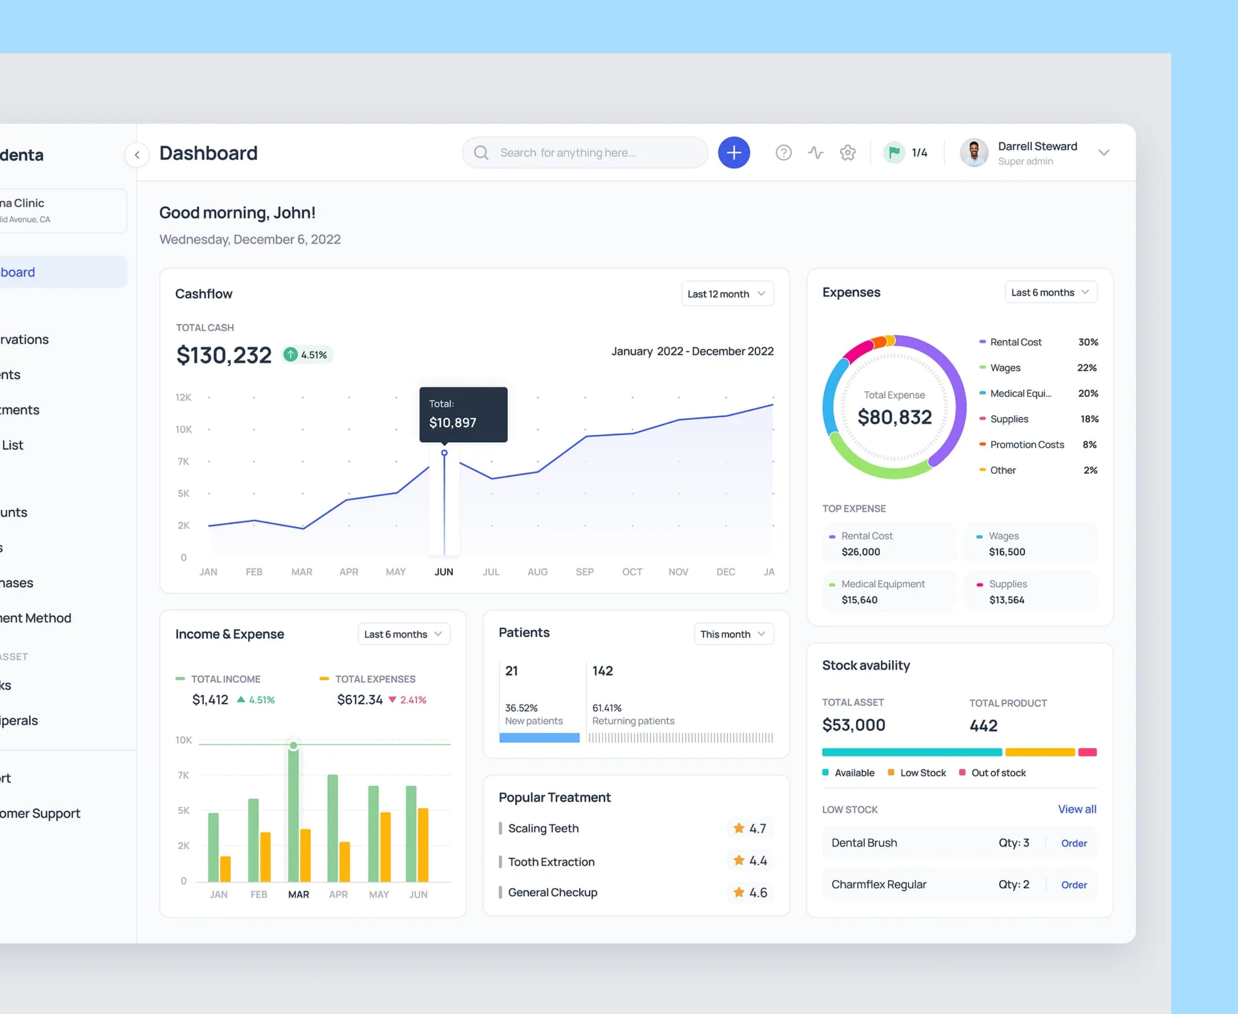Collapse the sidebar using the chevron button

click(x=137, y=155)
